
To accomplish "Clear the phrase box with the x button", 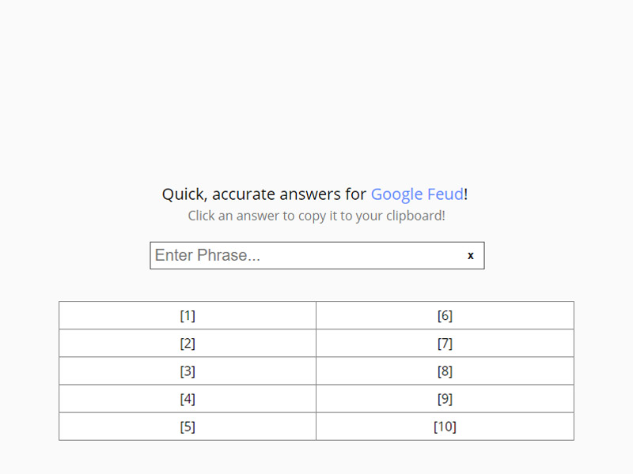I will (471, 255).
